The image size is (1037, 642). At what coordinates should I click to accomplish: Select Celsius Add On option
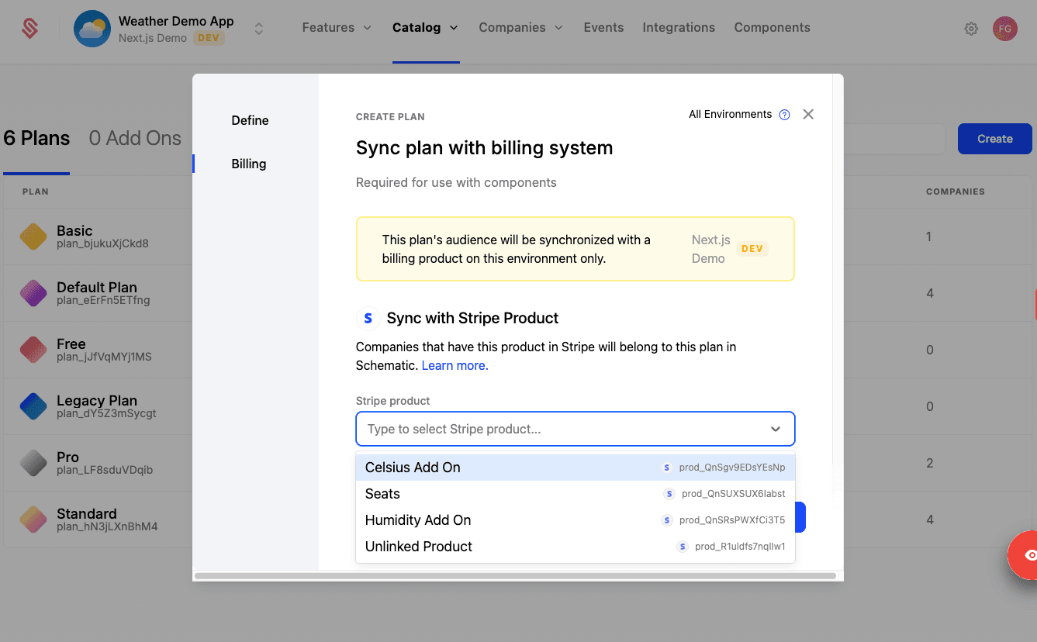click(x=413, y=468)
